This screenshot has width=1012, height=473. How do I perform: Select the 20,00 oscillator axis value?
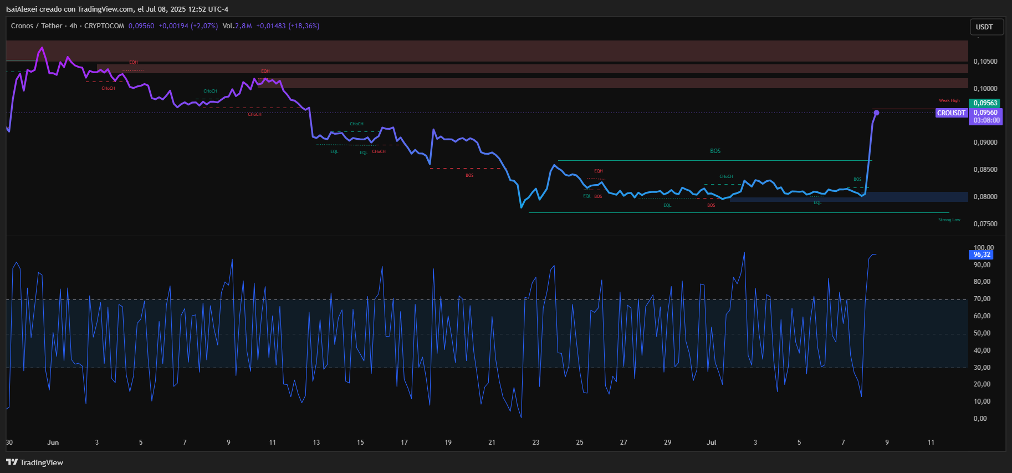[982, 384]
